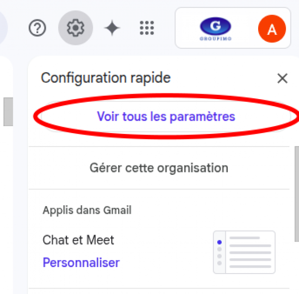This screenshot has height=294, width=299.
Task: Click "Voir tous les paramètres" button
Action: click(166, 116)
